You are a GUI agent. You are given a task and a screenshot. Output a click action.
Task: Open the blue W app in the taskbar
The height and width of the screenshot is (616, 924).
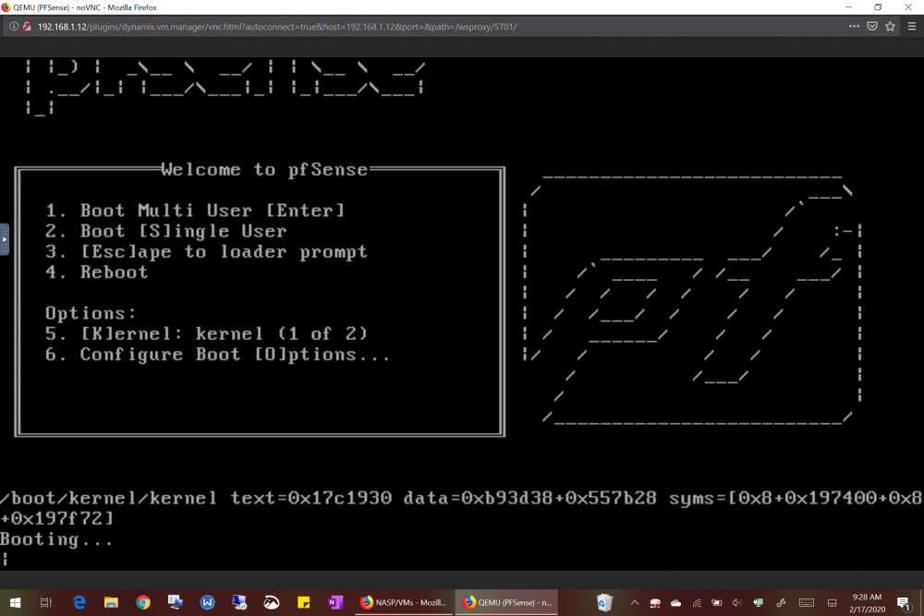(207, 602)
